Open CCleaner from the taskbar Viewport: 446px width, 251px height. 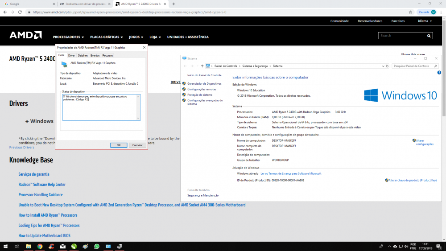(x=51, y=247)
